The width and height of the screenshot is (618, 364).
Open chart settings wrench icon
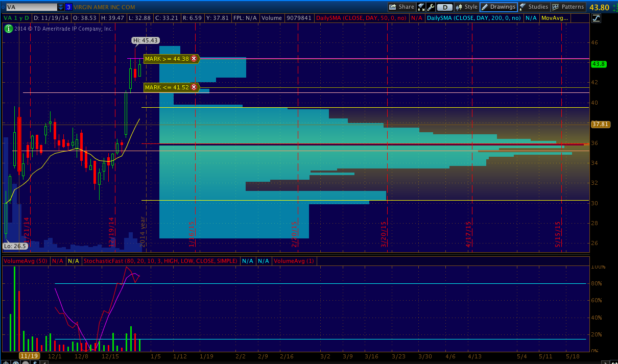[431, 7]
